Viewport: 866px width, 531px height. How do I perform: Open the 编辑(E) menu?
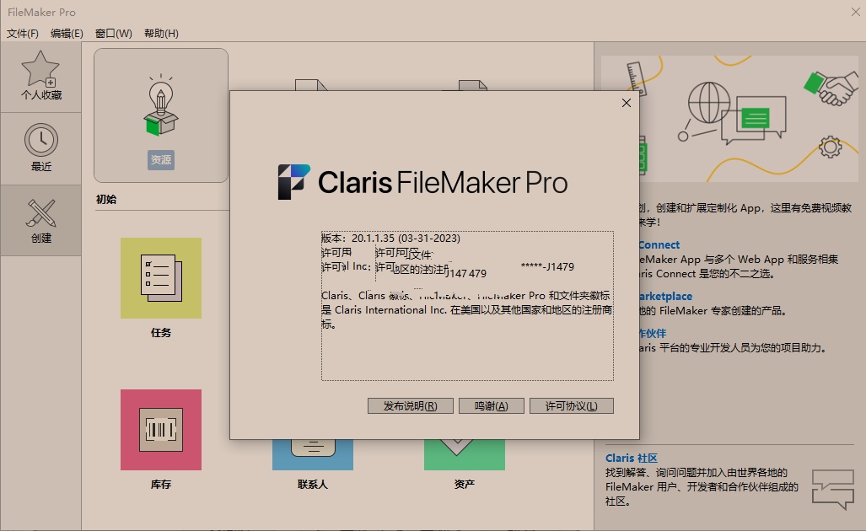[x=67, y=33]
